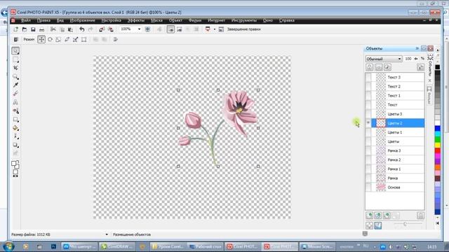Click the Save toolbar icon
Screen dimensions: 449x252
(x=33, y=29)
